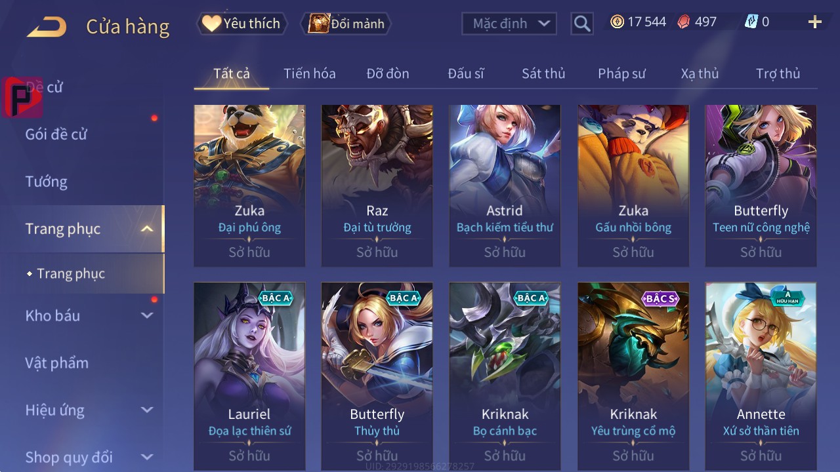The height and width of the screenshot is (472, 840).
Task: Open the Yêu thích favorites heart button
Action: 241,24
